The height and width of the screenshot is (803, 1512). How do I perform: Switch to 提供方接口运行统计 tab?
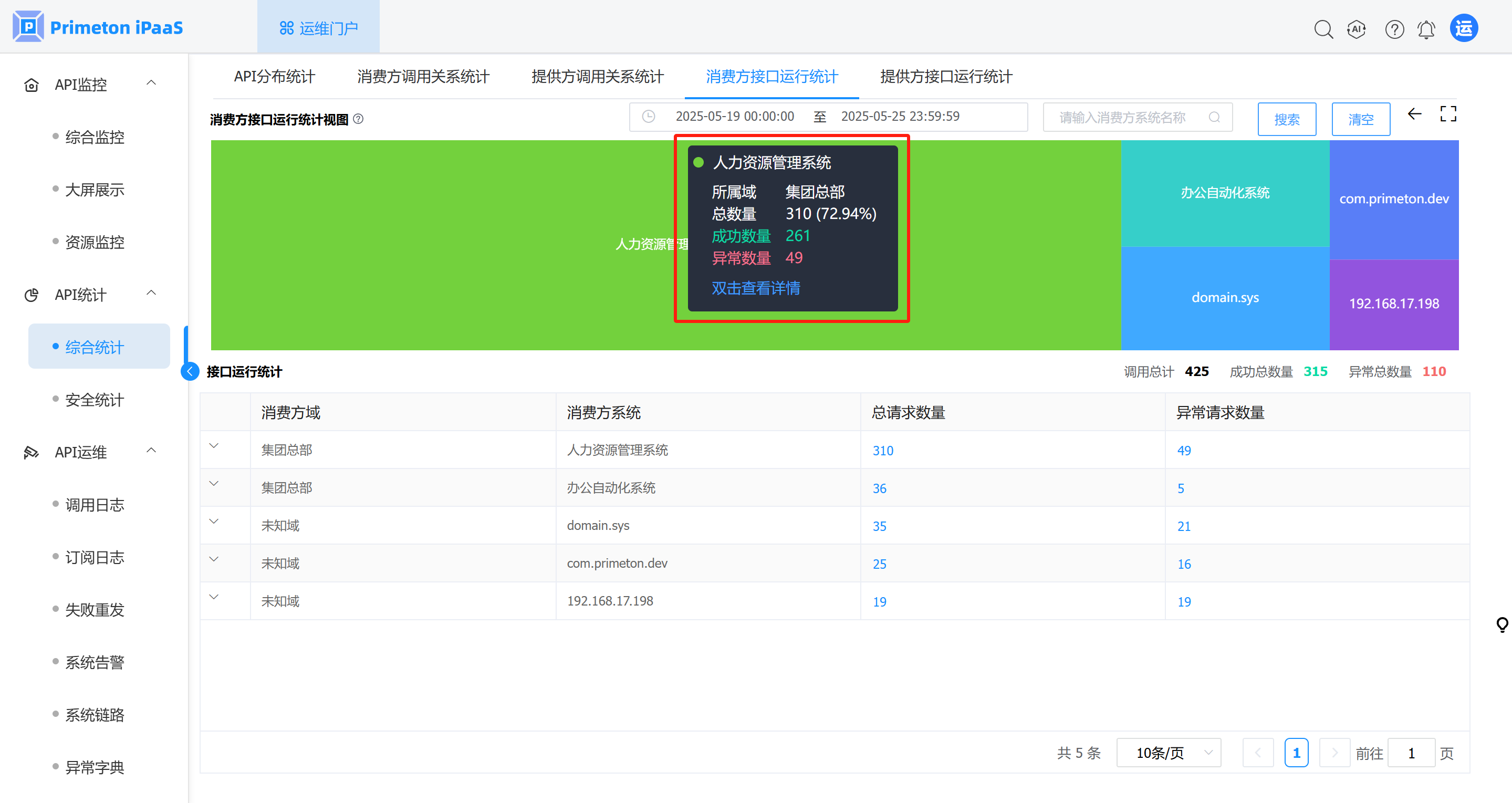coord(946,76)
